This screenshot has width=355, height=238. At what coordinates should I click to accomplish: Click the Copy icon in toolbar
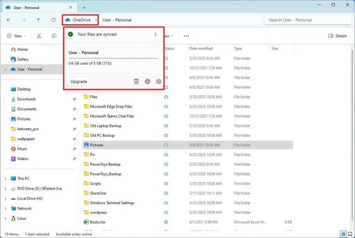coord(54,36)
